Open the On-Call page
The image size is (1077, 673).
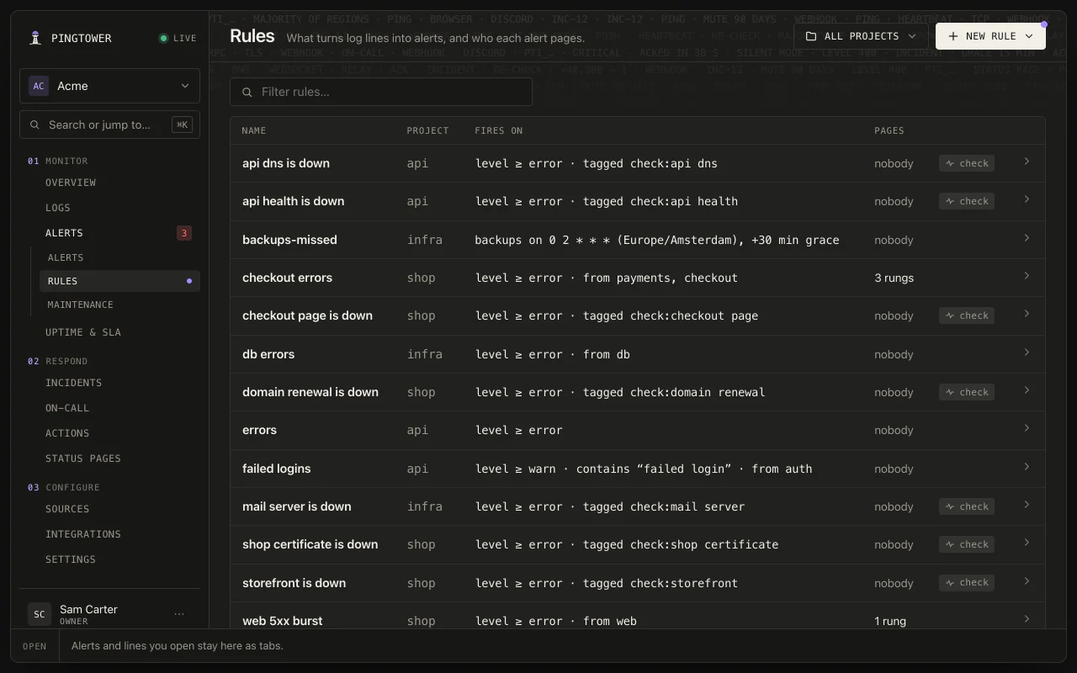[67, 408]
